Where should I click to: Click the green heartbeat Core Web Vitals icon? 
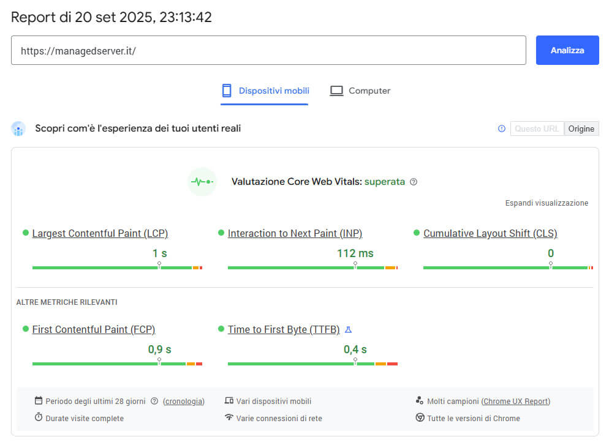coord(202,182)
